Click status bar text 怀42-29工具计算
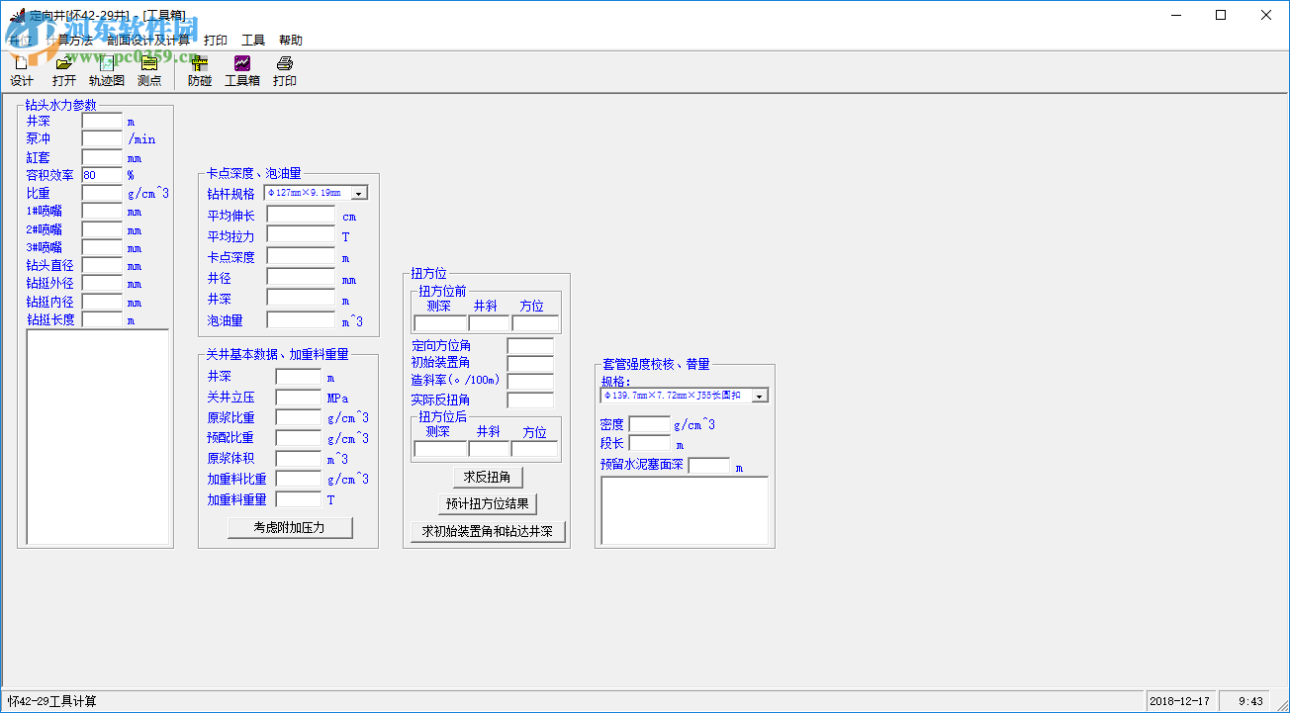 coord(53,702)
